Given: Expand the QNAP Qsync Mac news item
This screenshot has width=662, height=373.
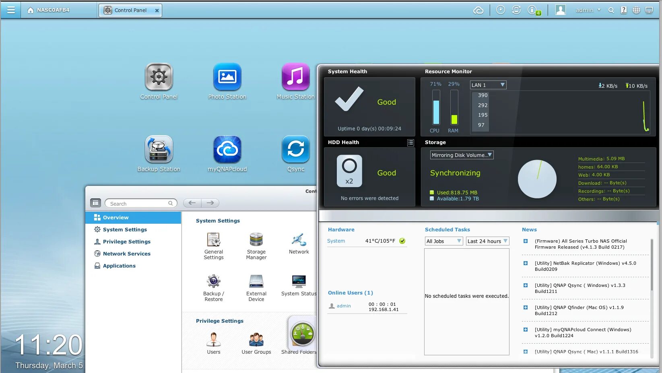Looking at the screenshot, I should pos(526,352).
